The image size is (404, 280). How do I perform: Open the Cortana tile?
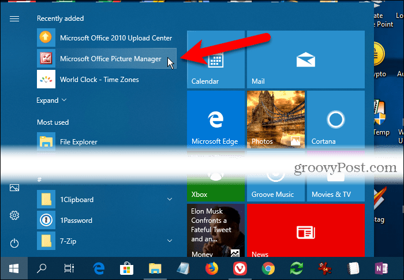(336, 120)
